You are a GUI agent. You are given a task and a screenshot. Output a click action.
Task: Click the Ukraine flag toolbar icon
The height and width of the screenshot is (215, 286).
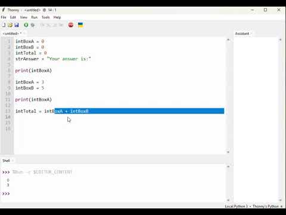(x=80, y=25)
